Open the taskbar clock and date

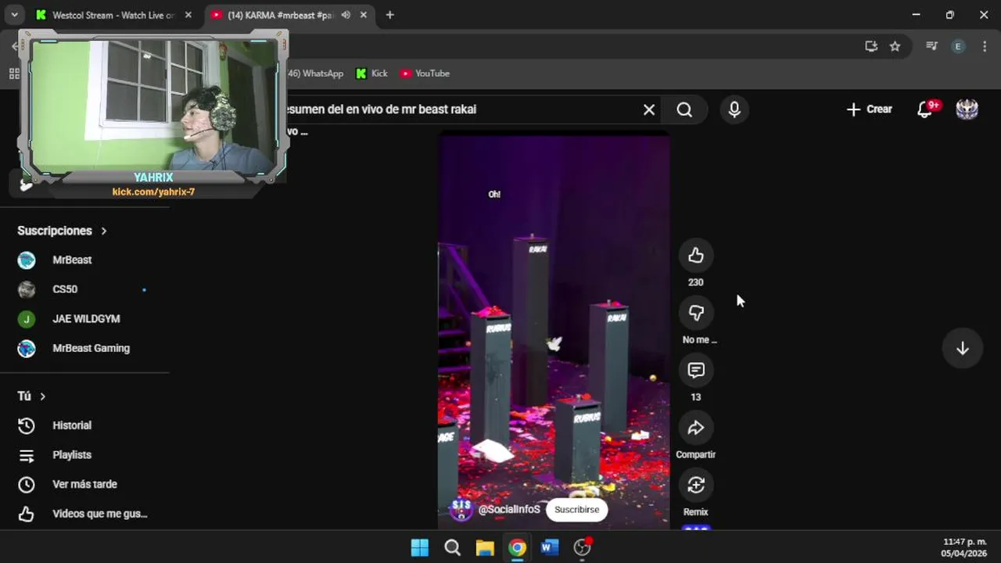coord(964,547)
